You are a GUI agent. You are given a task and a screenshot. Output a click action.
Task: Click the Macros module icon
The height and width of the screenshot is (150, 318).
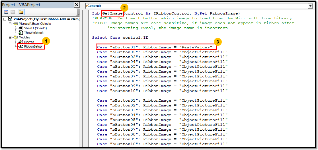point(21,42)
